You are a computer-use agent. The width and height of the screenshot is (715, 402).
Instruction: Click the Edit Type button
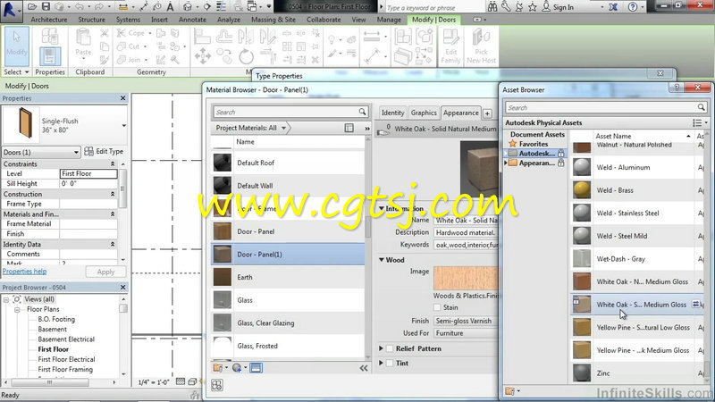click(104, 151)
